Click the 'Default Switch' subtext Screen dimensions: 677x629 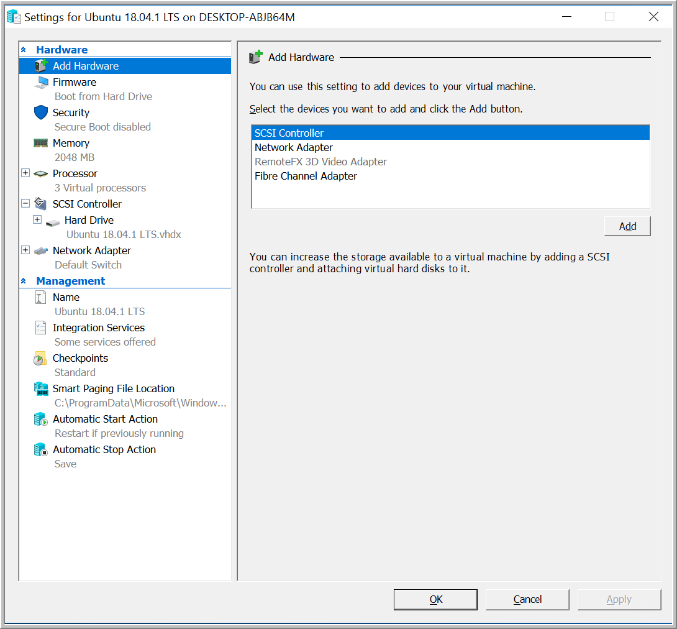pyautogui.click(x=88, y=265)
